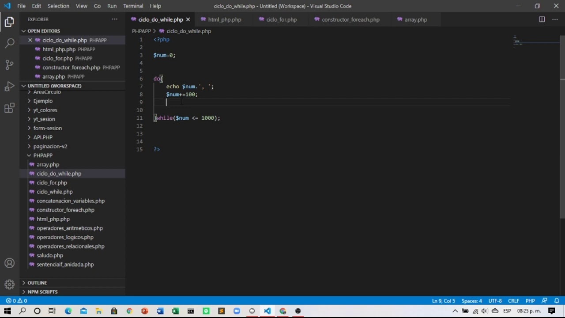Expand the form-sesion folder
The height and width of the screenshot is (318, 565).
(47, 128)
